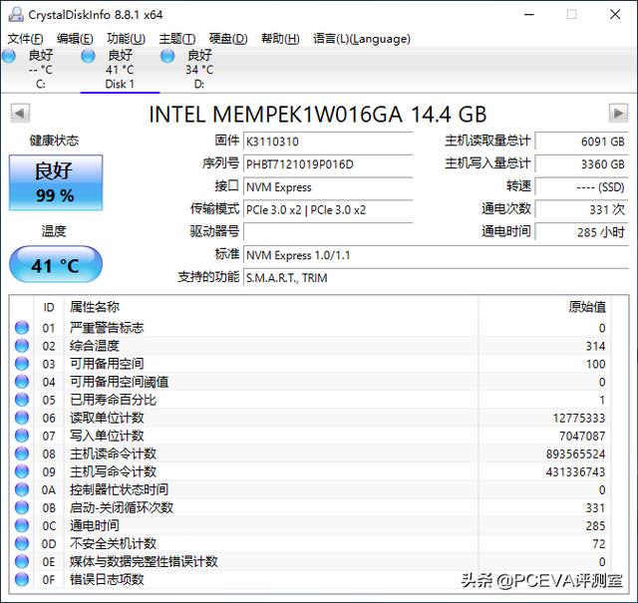The height and width of the screenshot is (603, 638).
Task: Select the Disk 1 drive tab
Action: 120,69
